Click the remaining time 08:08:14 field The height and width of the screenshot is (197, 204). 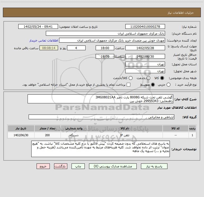click(x=49, y=48)
